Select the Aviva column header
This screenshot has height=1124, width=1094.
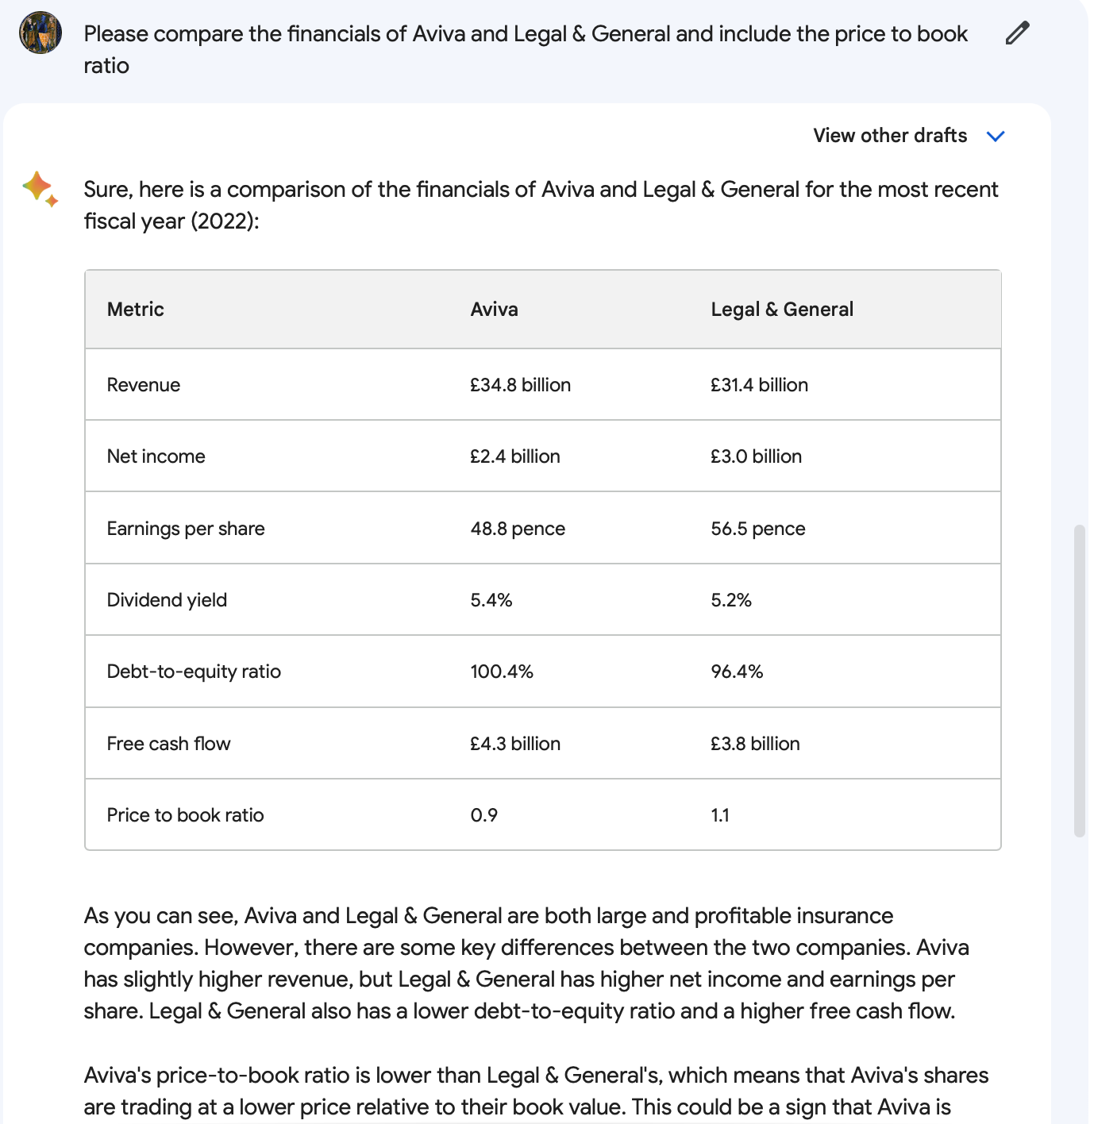coord(494,310)
